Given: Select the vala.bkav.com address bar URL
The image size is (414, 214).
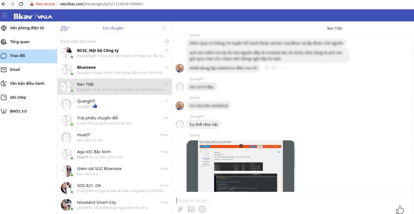Looking at the screenshot, I should pyautogui.click(x=101, y=4).
